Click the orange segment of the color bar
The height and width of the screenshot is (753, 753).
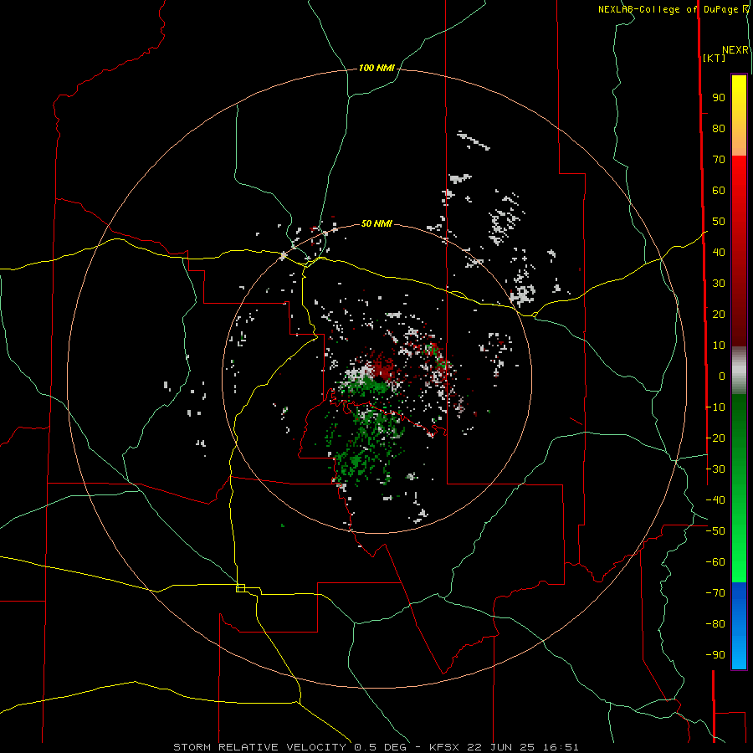[x=739, y=142]
